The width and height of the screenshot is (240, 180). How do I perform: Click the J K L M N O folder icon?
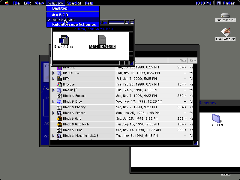coord(216,118)
